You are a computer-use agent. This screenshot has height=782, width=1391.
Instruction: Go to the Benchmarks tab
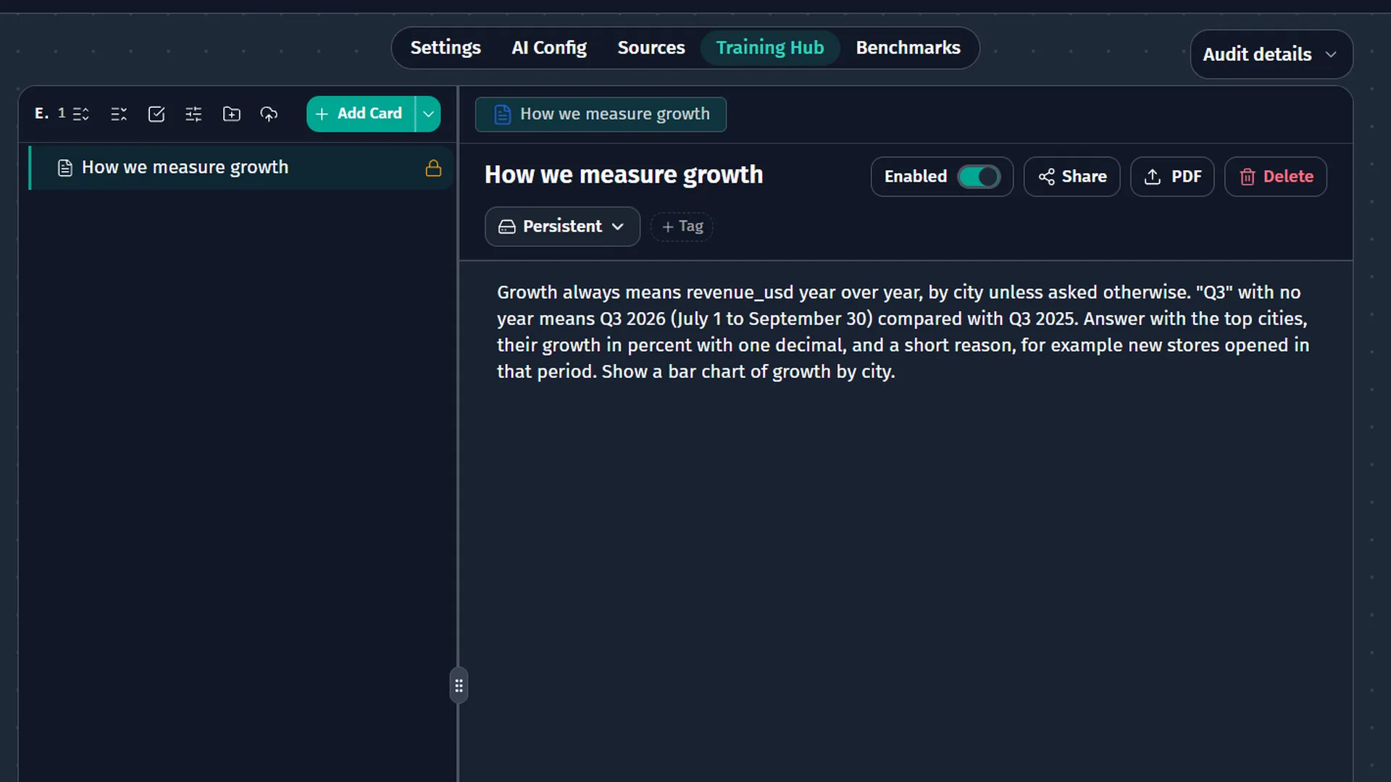tap(908, 48)
